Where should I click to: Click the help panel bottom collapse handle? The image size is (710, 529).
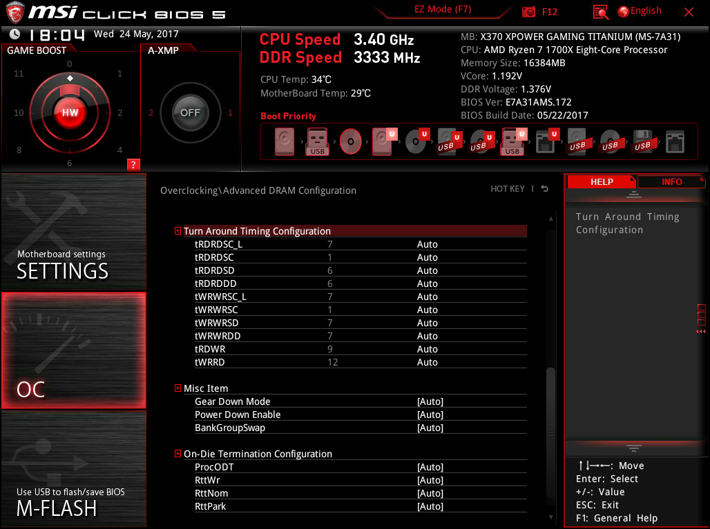pos(633,448)
